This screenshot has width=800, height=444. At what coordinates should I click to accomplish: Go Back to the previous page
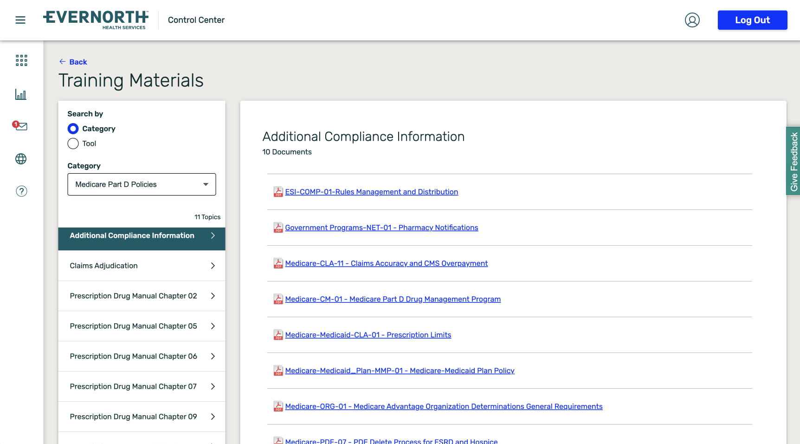click(x=73, y=62)
